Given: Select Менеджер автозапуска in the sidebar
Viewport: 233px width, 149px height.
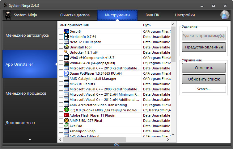Looking at the screenshot, I should pyautogui.click(x=30, y=35).
